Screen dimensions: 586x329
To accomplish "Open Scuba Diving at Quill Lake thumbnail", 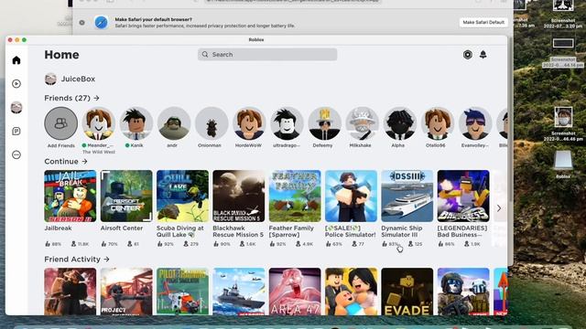I will point(182,196).
